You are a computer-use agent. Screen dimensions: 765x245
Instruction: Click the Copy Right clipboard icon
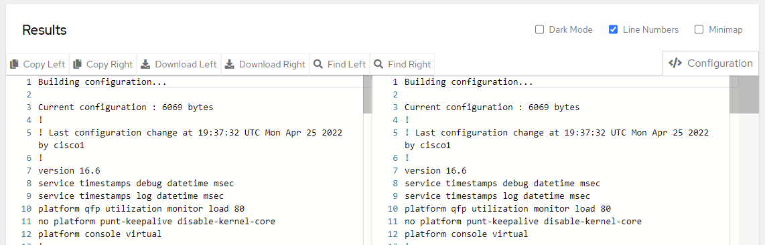(x=77, y=64)
